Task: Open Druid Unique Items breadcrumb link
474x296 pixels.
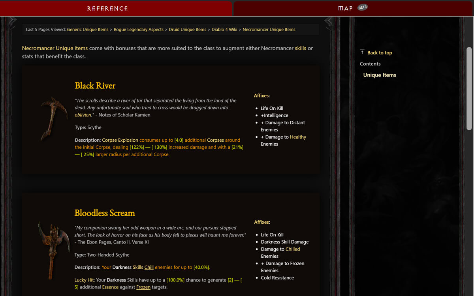Action: 187,30
